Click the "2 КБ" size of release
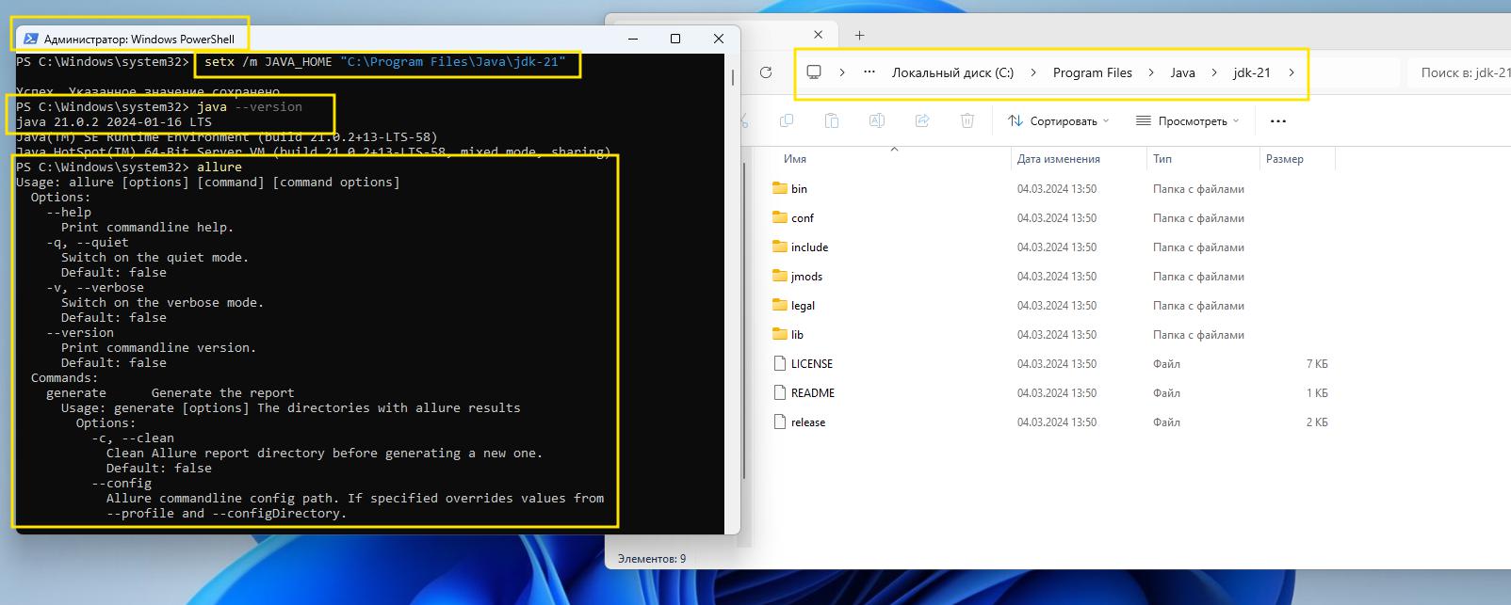The image size is (1511, 605). (1317, 422)
